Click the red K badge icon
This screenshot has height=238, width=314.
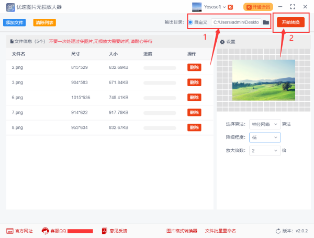point(230,7)
